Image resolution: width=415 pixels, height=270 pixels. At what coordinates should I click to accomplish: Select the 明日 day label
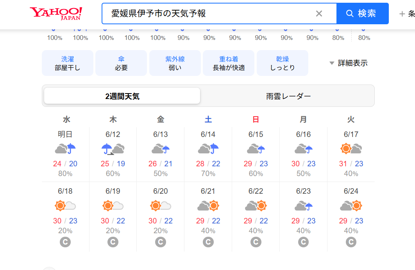point(65,134)
